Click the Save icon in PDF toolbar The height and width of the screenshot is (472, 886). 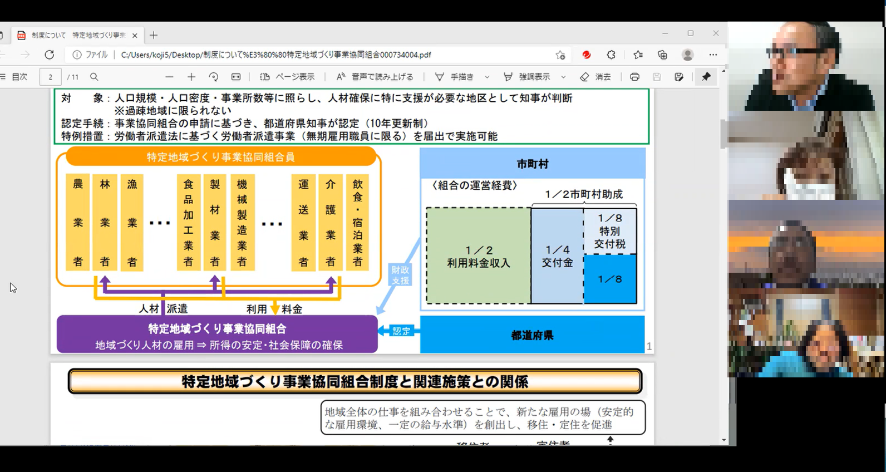click(x=657, y=77)
